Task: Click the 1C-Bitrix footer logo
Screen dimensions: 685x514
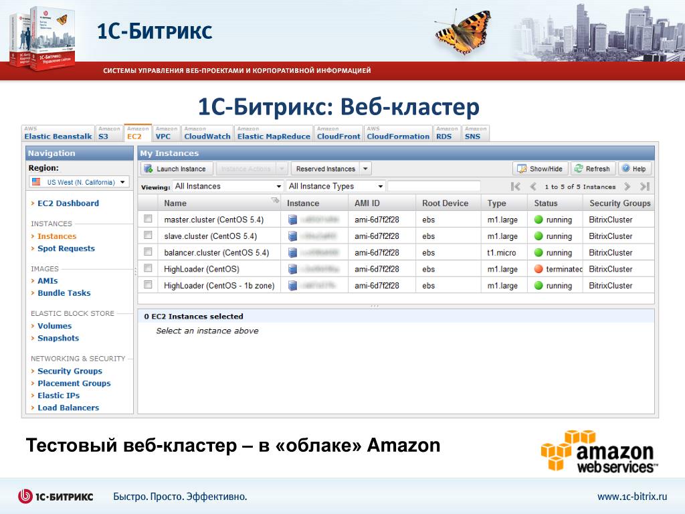Action: [56, 496]
